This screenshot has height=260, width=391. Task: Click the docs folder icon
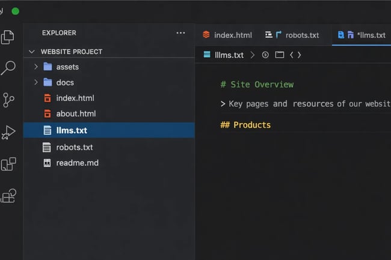pyautogui.click(x=48, y=82)
